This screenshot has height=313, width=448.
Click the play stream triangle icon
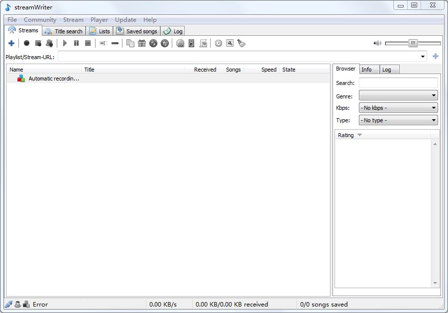(x=65, y=43)
